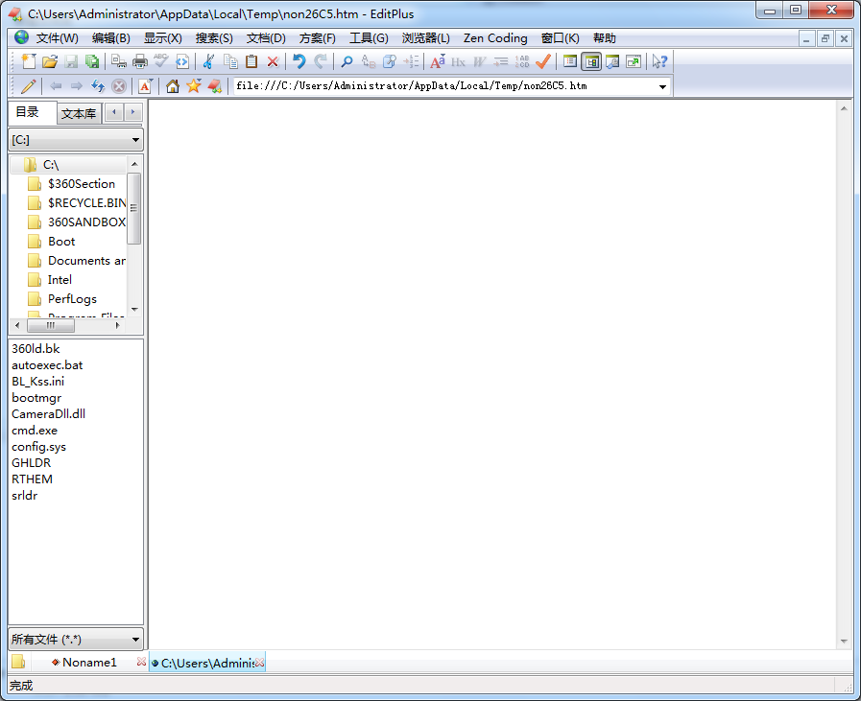Viewport: 861px width, 701px height.
Task: Click the Undo arrow icon
Action: coord(299,61)
